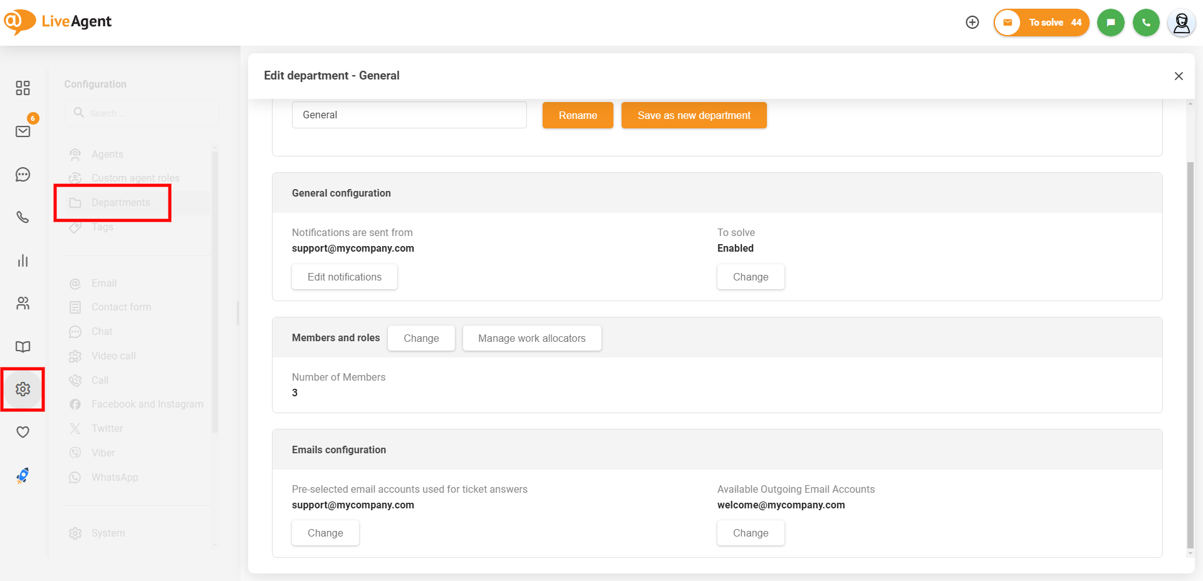
Task: Click the green phone status button
Action: (x=1146, y=23)
